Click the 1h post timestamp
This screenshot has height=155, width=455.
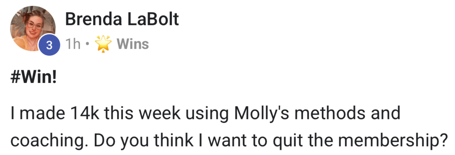tap(73, 45)
